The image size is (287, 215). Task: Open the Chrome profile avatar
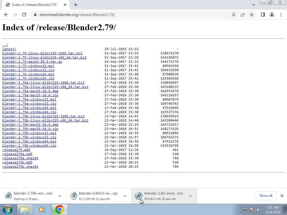(272, 15)
